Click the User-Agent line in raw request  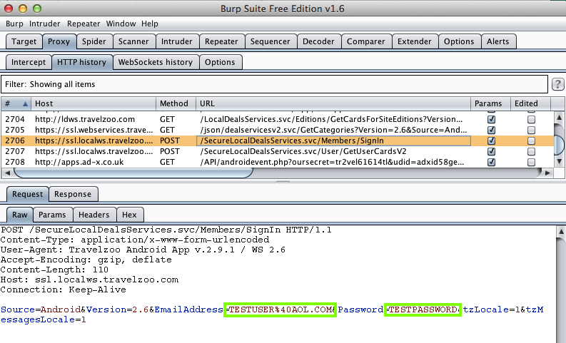(x=143, y=250)
